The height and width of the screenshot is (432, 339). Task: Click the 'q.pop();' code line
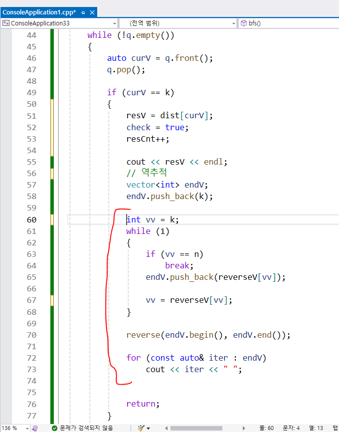pos(126,70)
